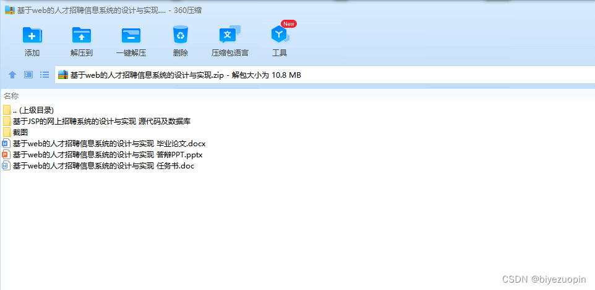Click the 一键解压 label in the toolbar

point(131,53)
